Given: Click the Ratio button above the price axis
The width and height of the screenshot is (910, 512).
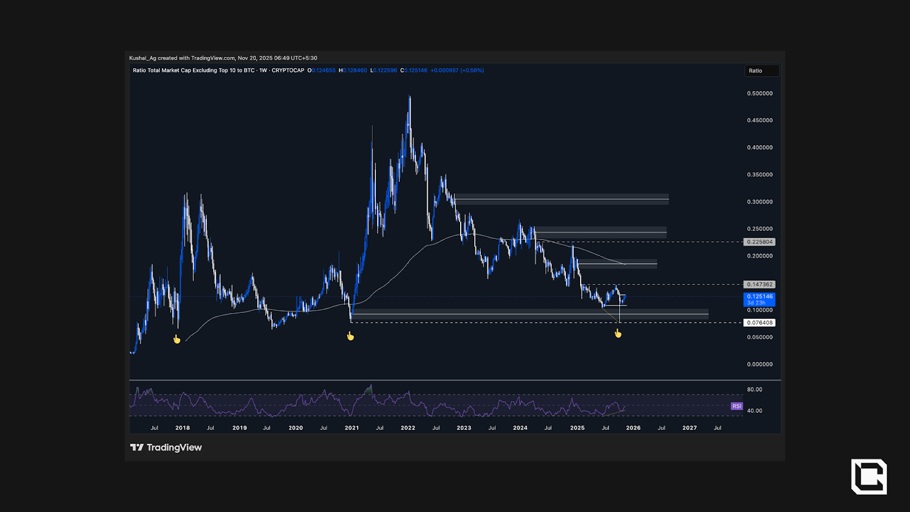Looking at the screenshot, I should click(x=762, y=71).
